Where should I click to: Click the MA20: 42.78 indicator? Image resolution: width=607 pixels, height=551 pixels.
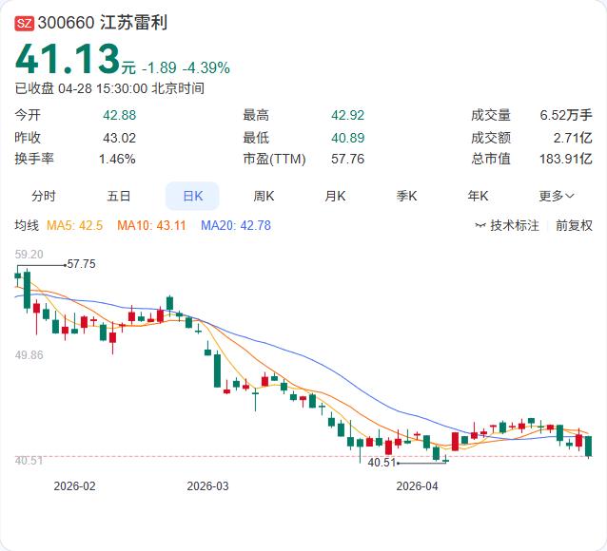coord(236,225)
